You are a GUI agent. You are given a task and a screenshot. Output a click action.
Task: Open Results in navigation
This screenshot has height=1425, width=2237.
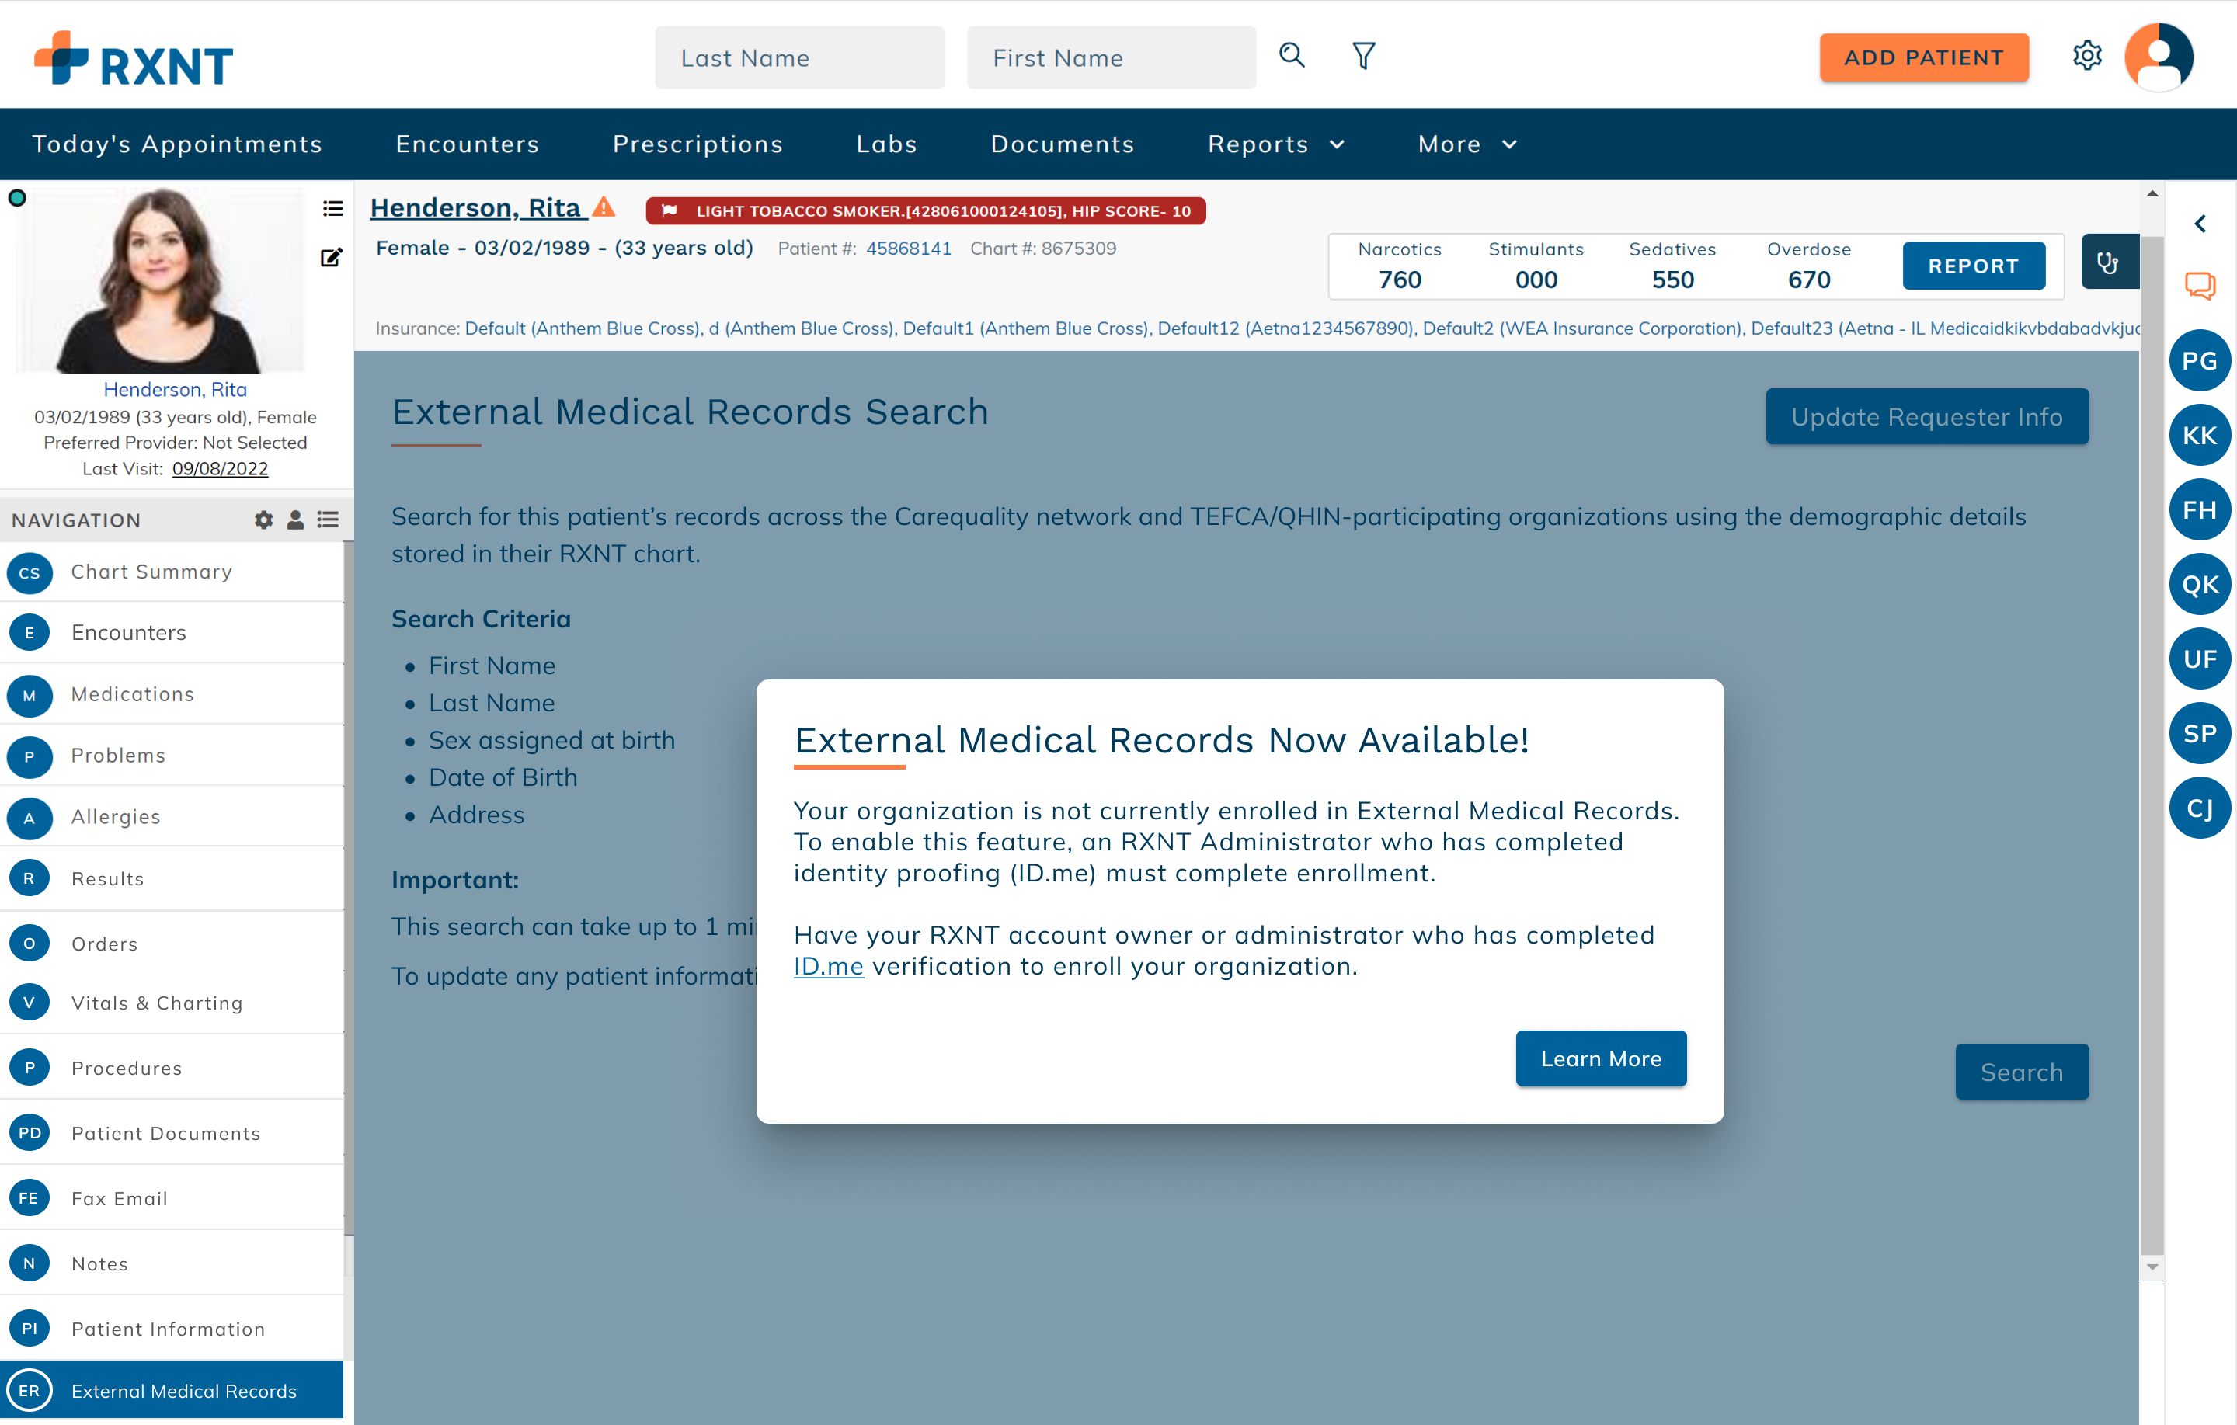pyautogui.click(x=172, y=879)
